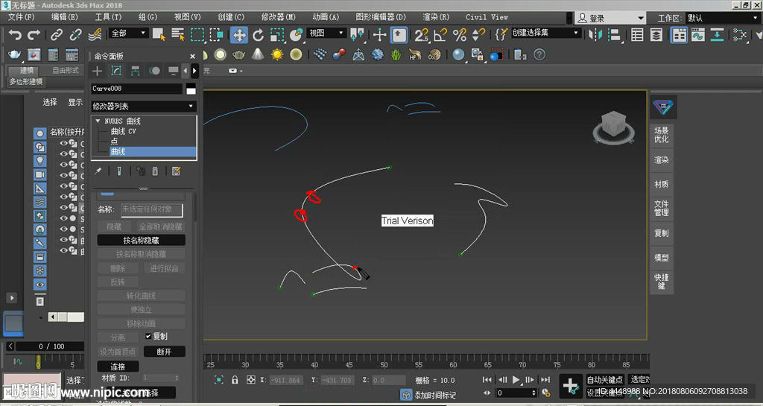
Task: Activate the Select and Move tool
Action: click(x=238, y=35)
